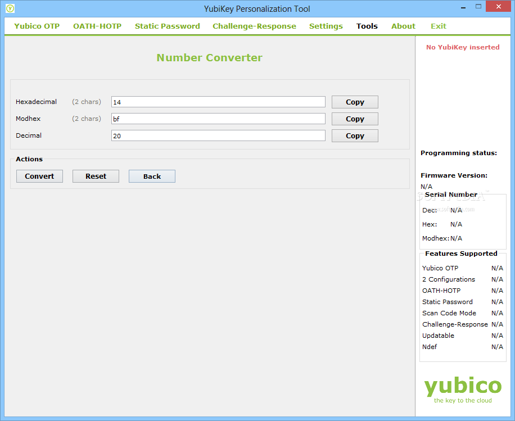Copy the Modhex value
The image size is (515, 421).
(x=355, y=119)
